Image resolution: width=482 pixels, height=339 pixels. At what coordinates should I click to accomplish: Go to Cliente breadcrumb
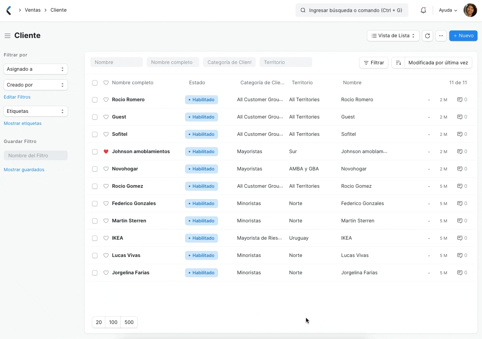59,10
